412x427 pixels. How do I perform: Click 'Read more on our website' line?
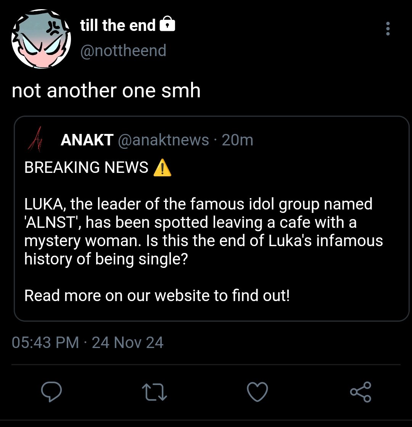coord(157,295)
